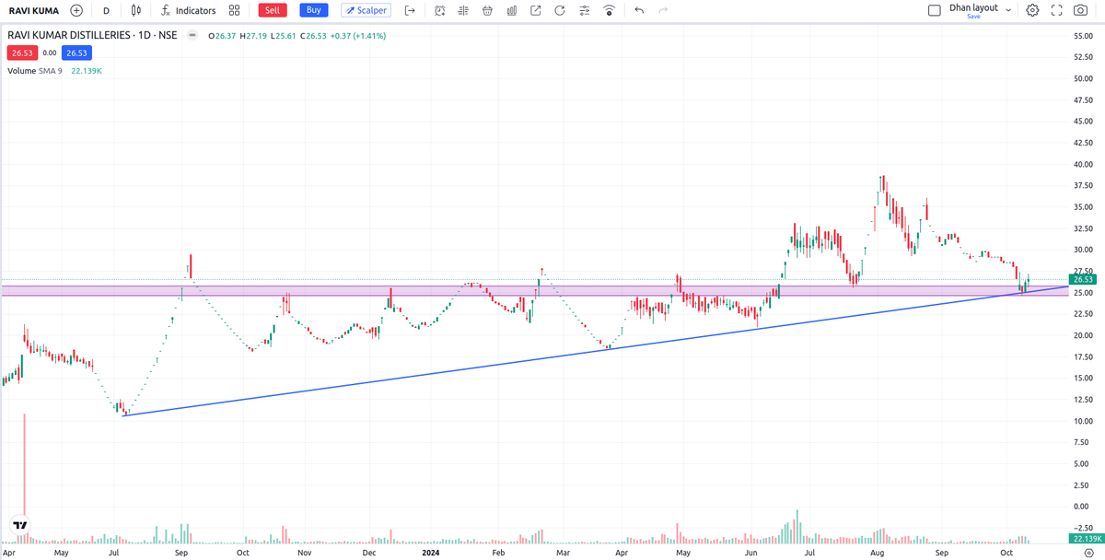Open symbol search for RAVI KUMA
The height and width of the screenshot is (560, 1105).
point(34,10)
